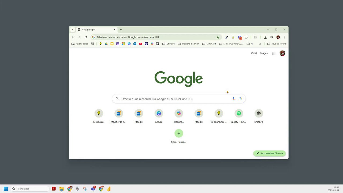The image size is (343, 193).
Task: Open the Outlook bookmark icon
Action: [135, 44]
